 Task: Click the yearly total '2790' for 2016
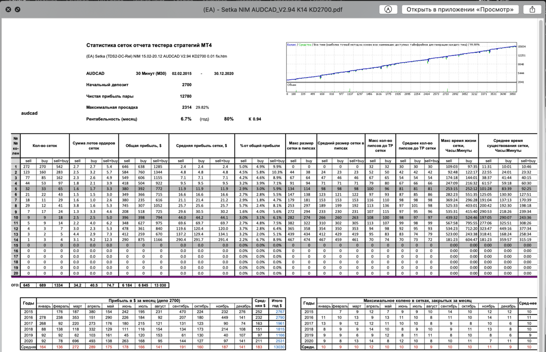click(280, 317)
